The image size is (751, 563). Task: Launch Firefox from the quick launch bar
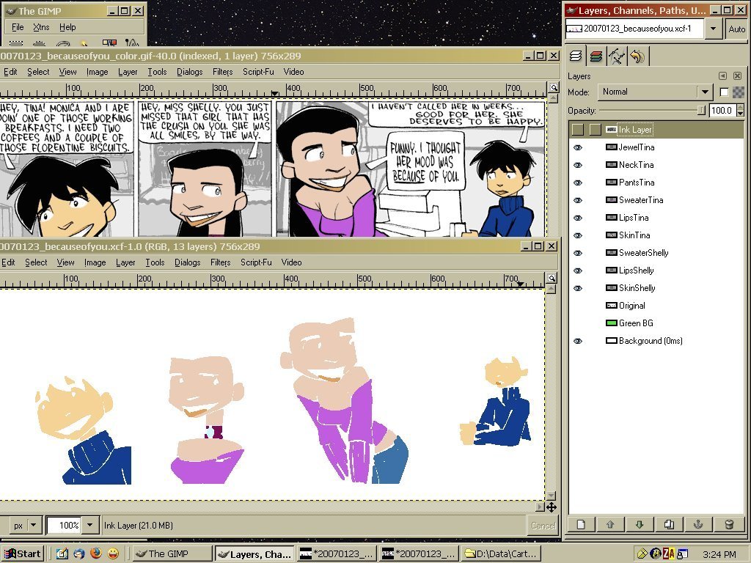(96, 553)
